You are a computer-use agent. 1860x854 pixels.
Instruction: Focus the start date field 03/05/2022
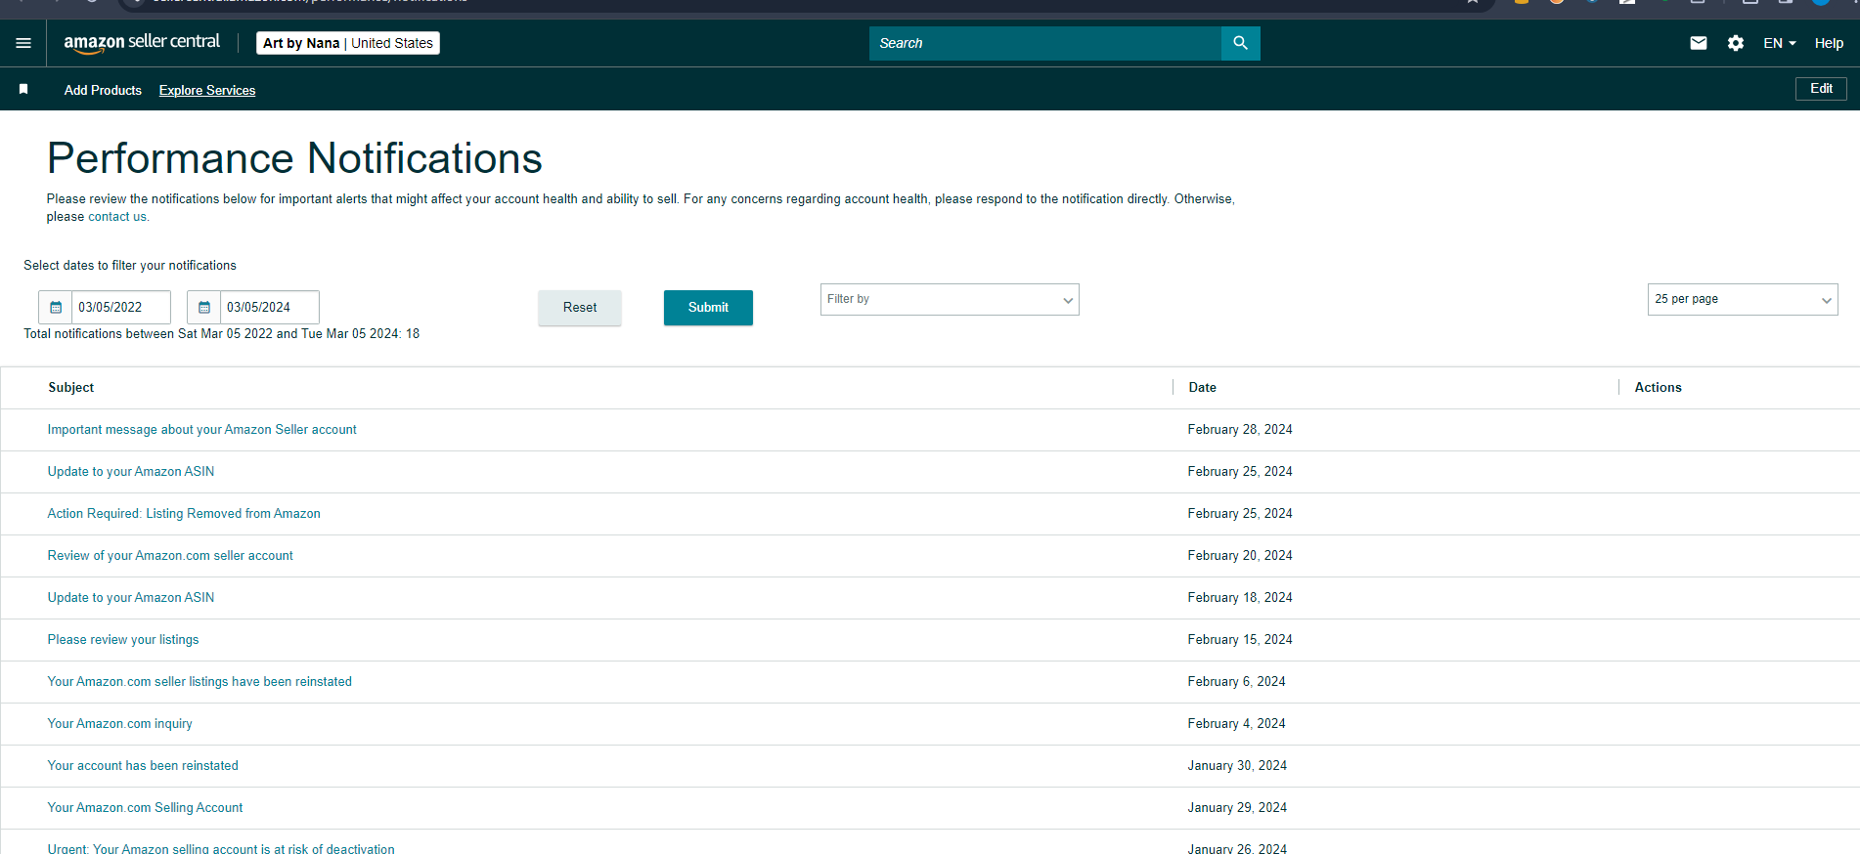point(121,307)
